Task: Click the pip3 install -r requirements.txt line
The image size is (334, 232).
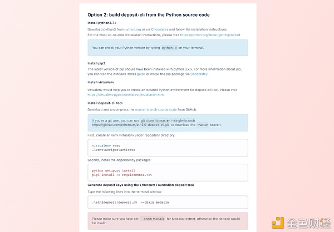Action: click(x=122, y=175)
